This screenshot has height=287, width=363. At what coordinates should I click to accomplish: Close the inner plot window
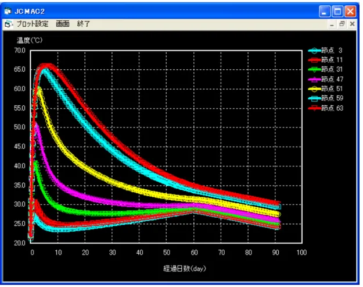(x=352, y=24)
